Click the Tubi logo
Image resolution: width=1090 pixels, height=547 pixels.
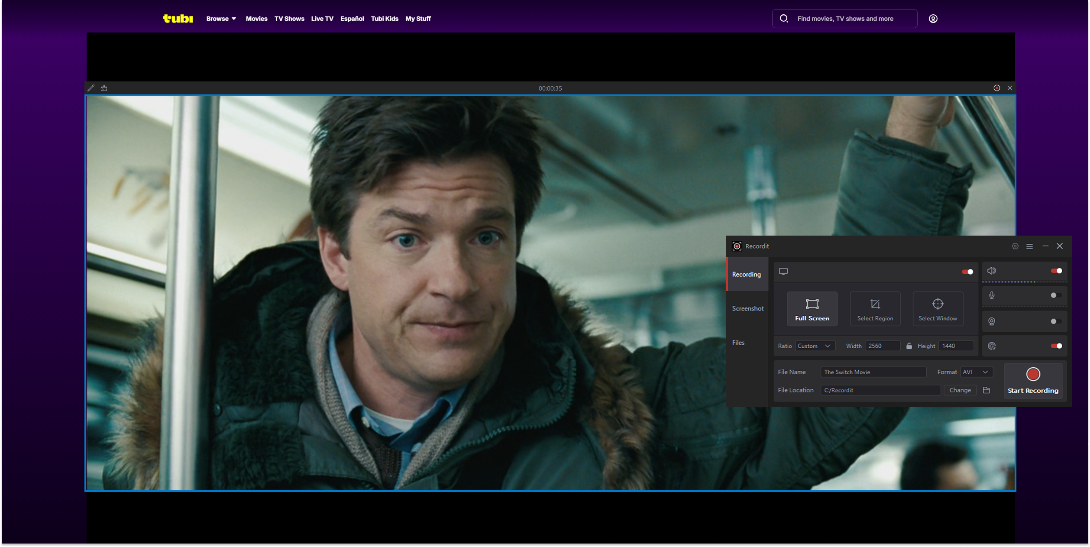click(x=178, y=19)
